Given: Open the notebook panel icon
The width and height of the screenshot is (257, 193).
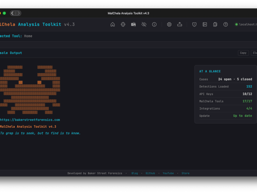Looking at the screenshot, I should point(205,24).
